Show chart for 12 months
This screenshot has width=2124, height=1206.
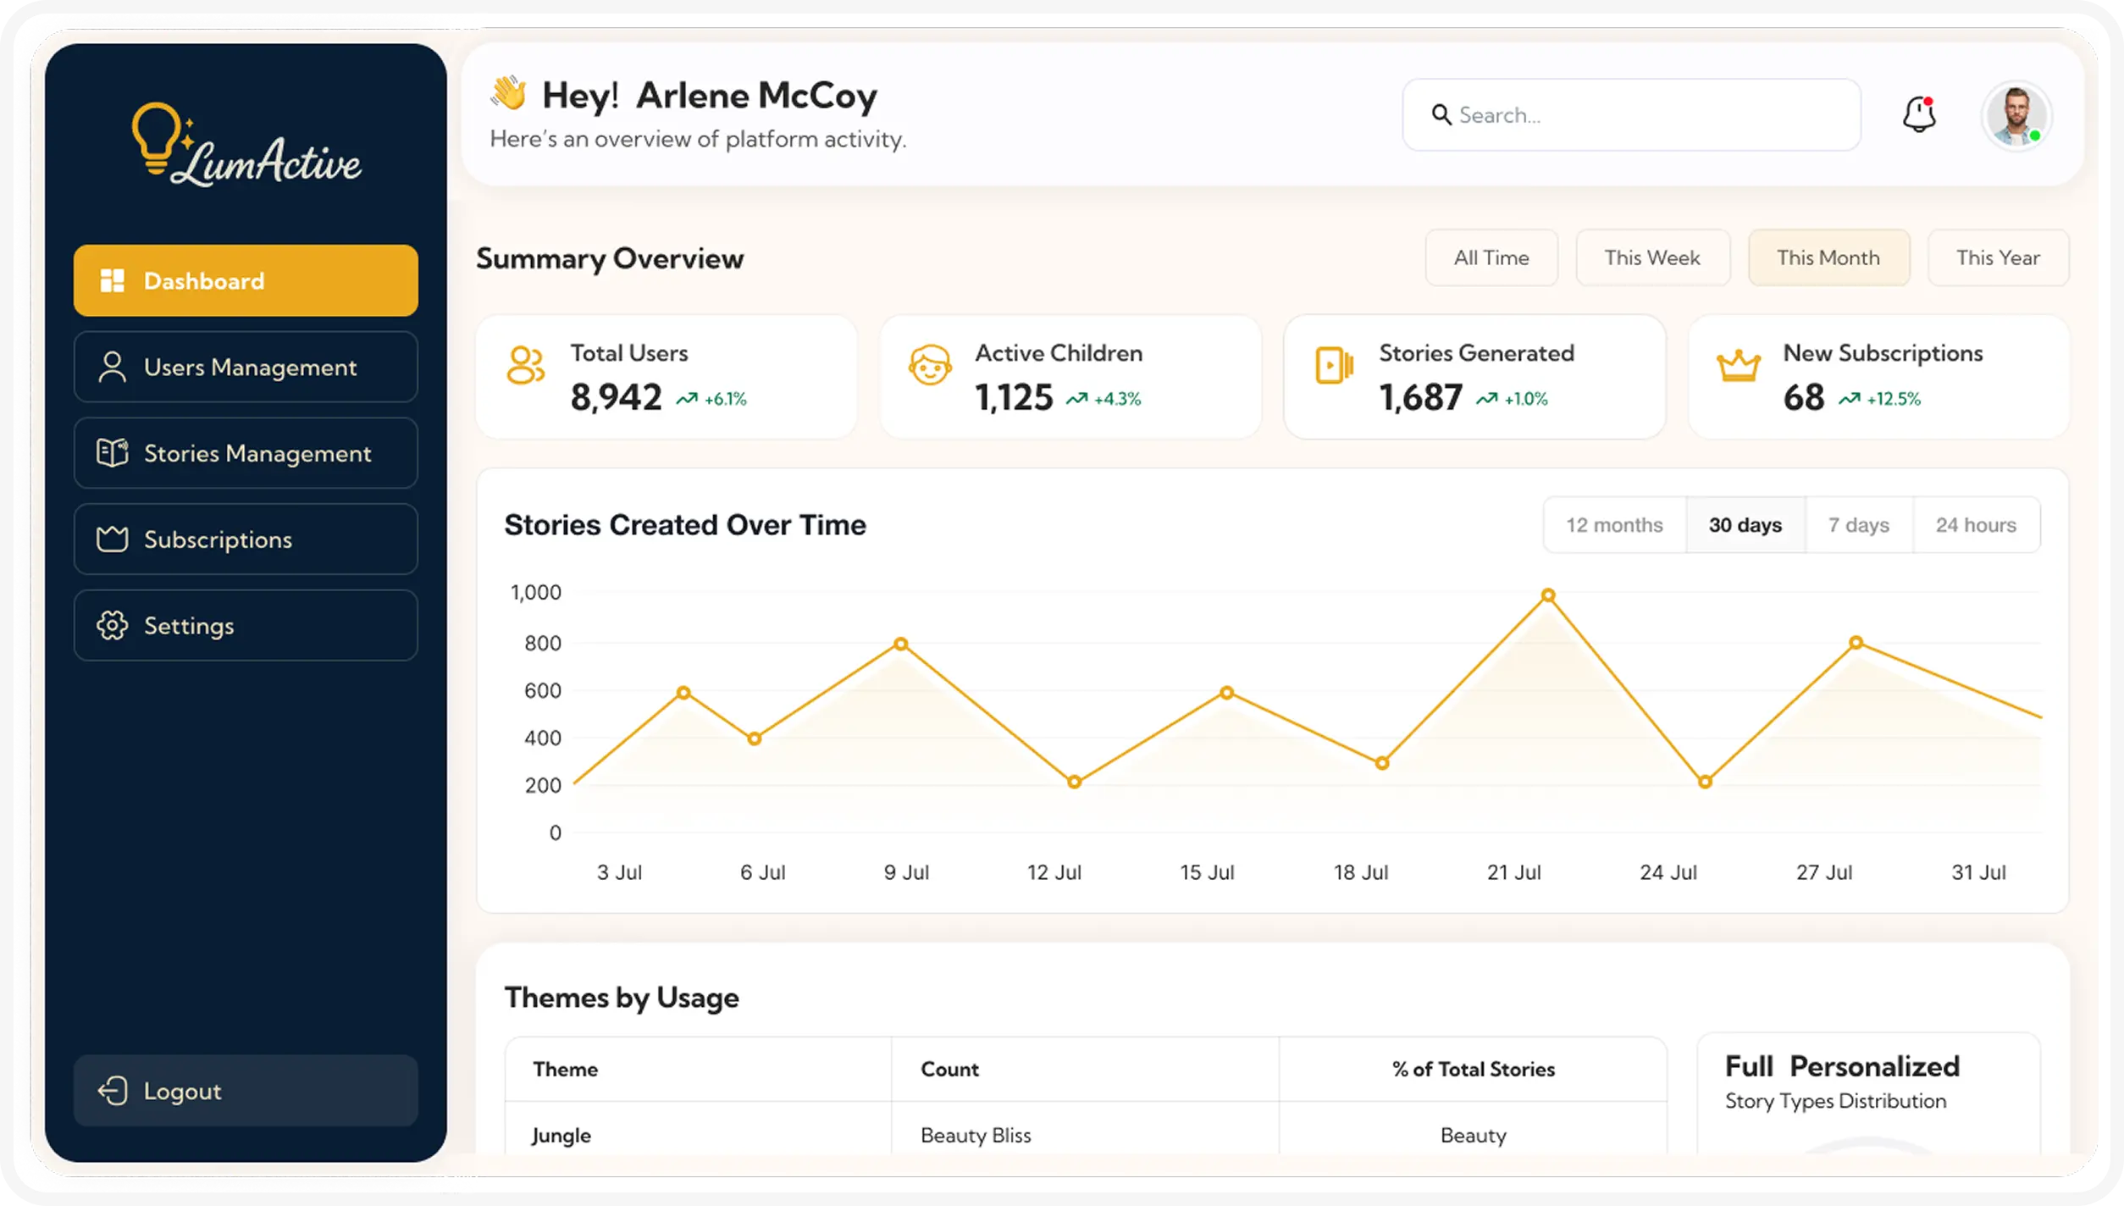pyautogui.click(x=1614, y=525)
